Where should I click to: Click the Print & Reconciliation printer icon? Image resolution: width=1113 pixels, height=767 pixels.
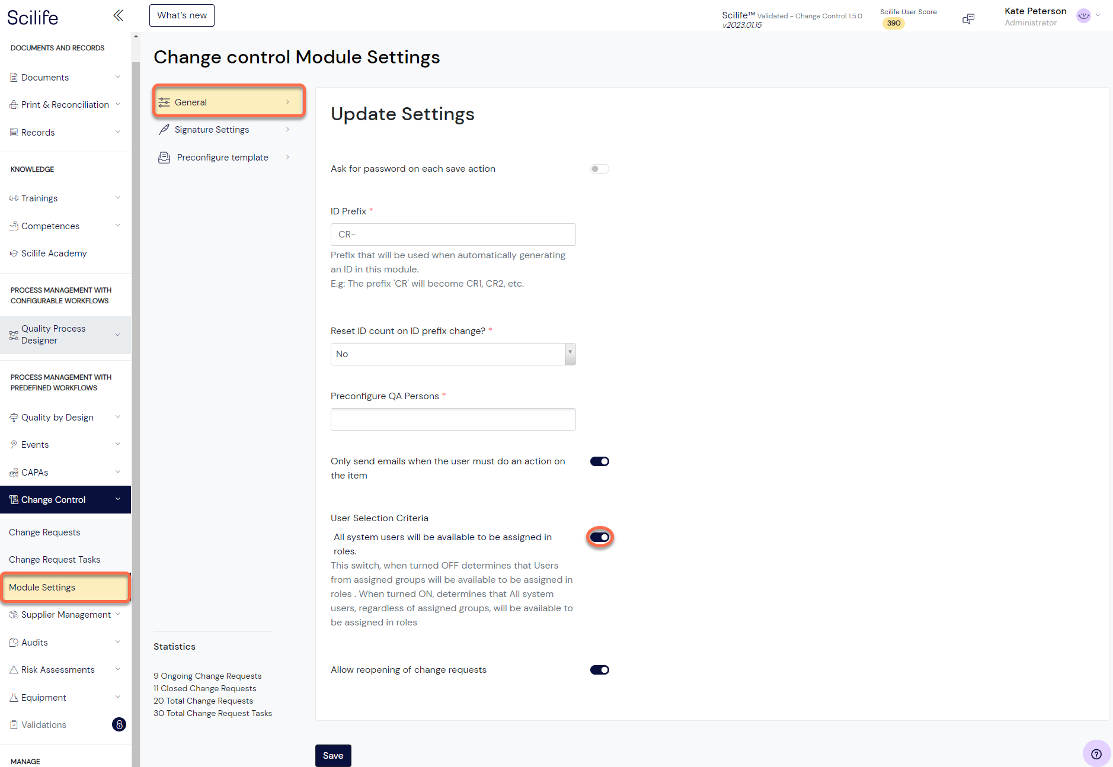(x=14, y=105)
